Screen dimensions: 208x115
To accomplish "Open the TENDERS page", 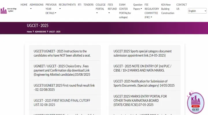I will [88, 5].
